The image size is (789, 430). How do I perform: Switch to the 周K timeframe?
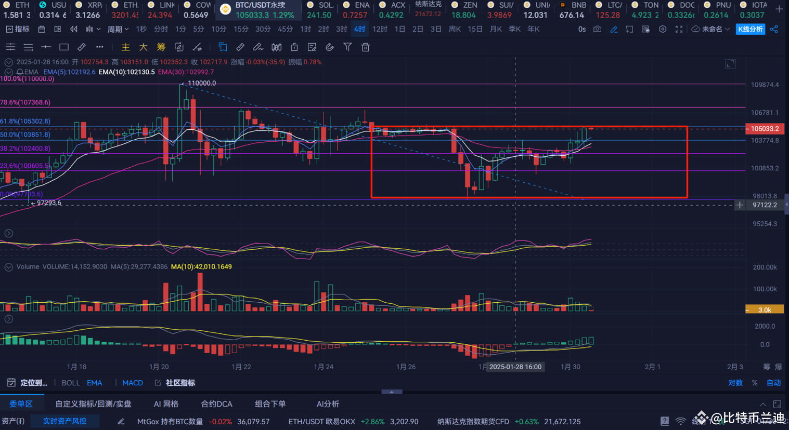(455, 29)
